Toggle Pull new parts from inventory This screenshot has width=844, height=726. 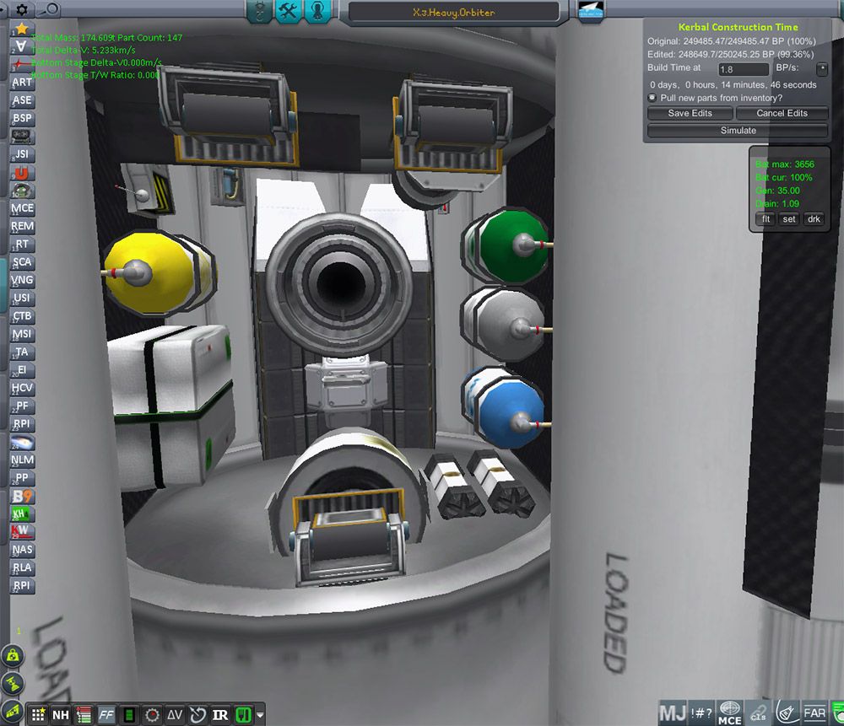coord(652,98)
